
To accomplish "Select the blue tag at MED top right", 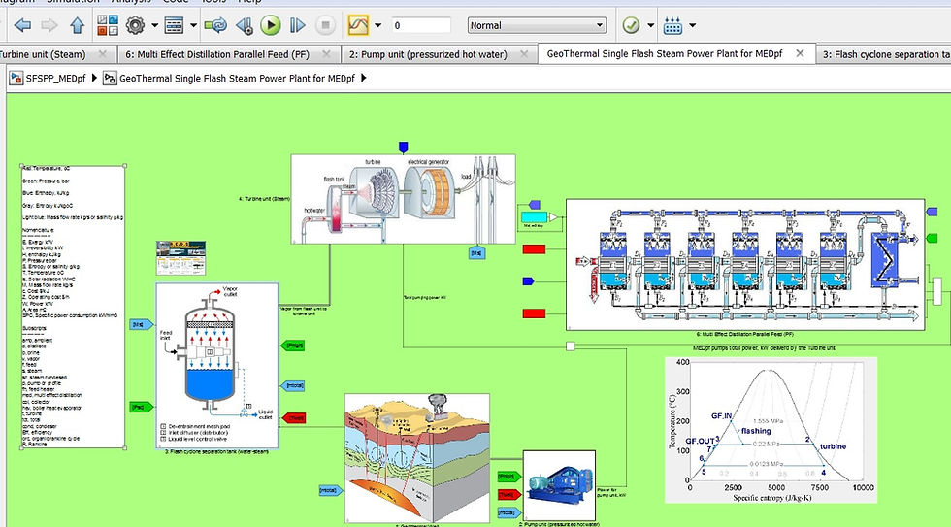I will coord(932,212).
